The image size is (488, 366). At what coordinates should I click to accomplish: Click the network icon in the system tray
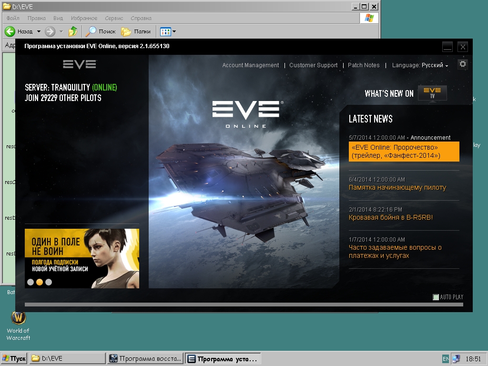456,359
